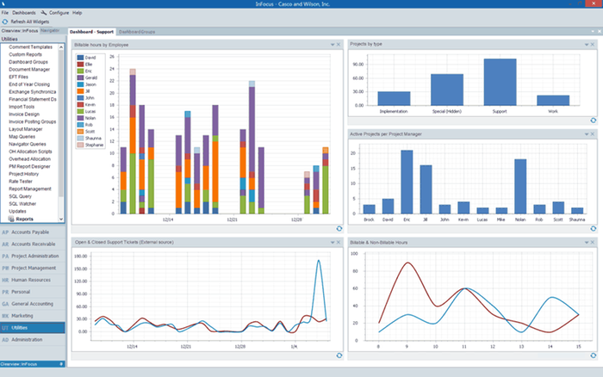This screenshot has width=603, height=377.
Task: Refresh the Open & Closed Support Tickets widget
Action: pos(339,355)
